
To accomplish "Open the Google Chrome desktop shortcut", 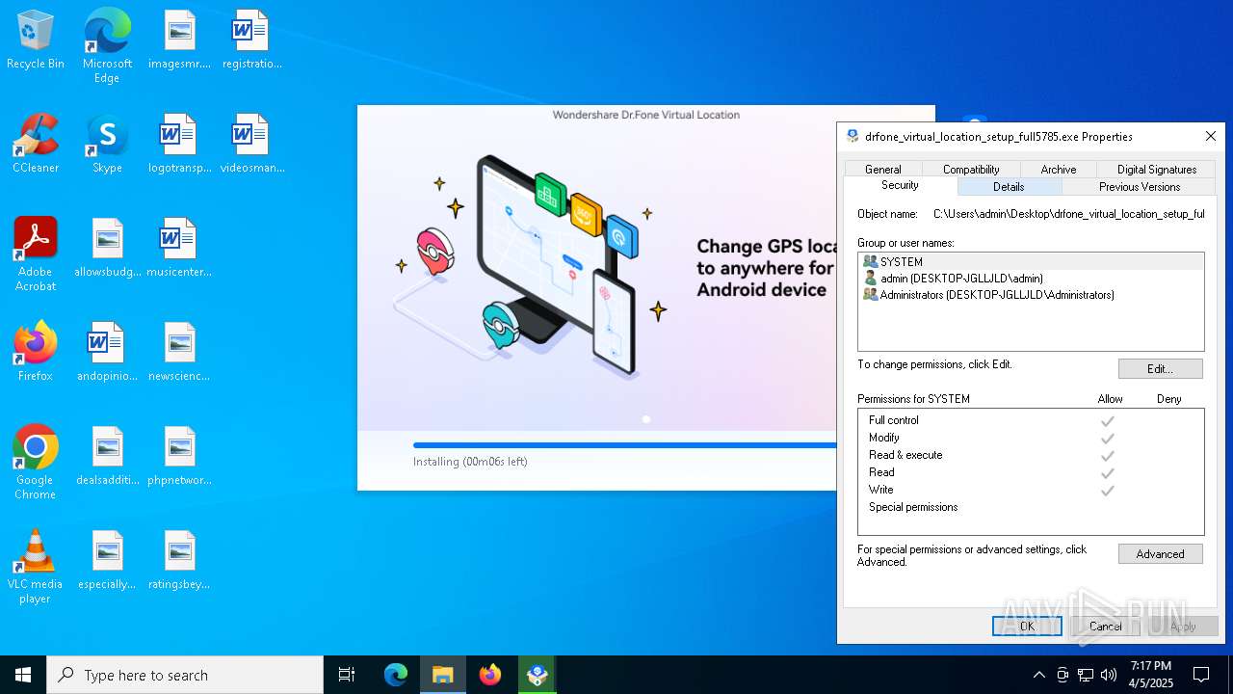I will [x=36, y=463].
